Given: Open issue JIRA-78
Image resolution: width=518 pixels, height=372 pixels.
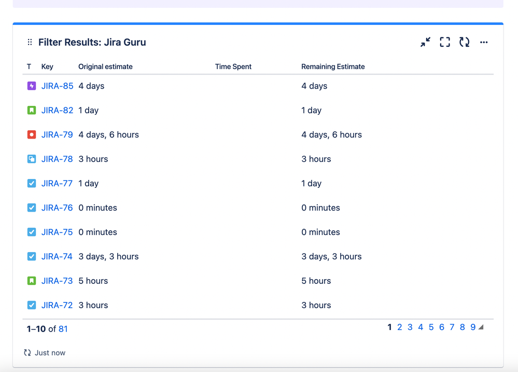Looking at the screenshot, I should click(x=57, y=159).
